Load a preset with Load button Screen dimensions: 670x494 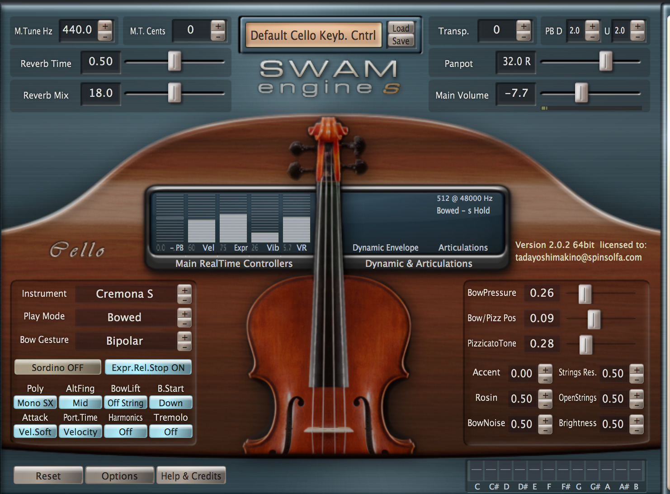click(x=401, y=28)
